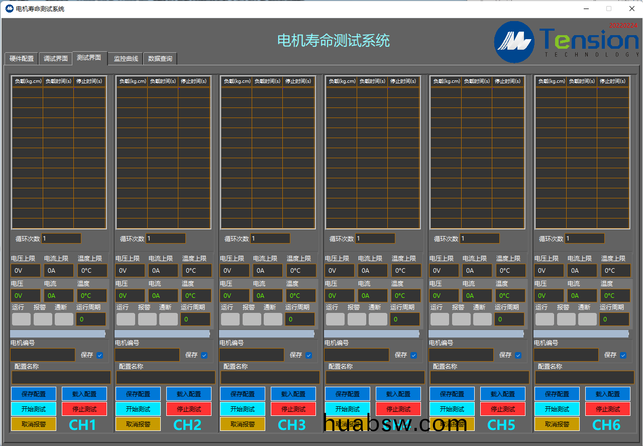Click the CH6 运行 indicator light
The width and height of the screenshot is (643, 446).
(x=545, y=319)
